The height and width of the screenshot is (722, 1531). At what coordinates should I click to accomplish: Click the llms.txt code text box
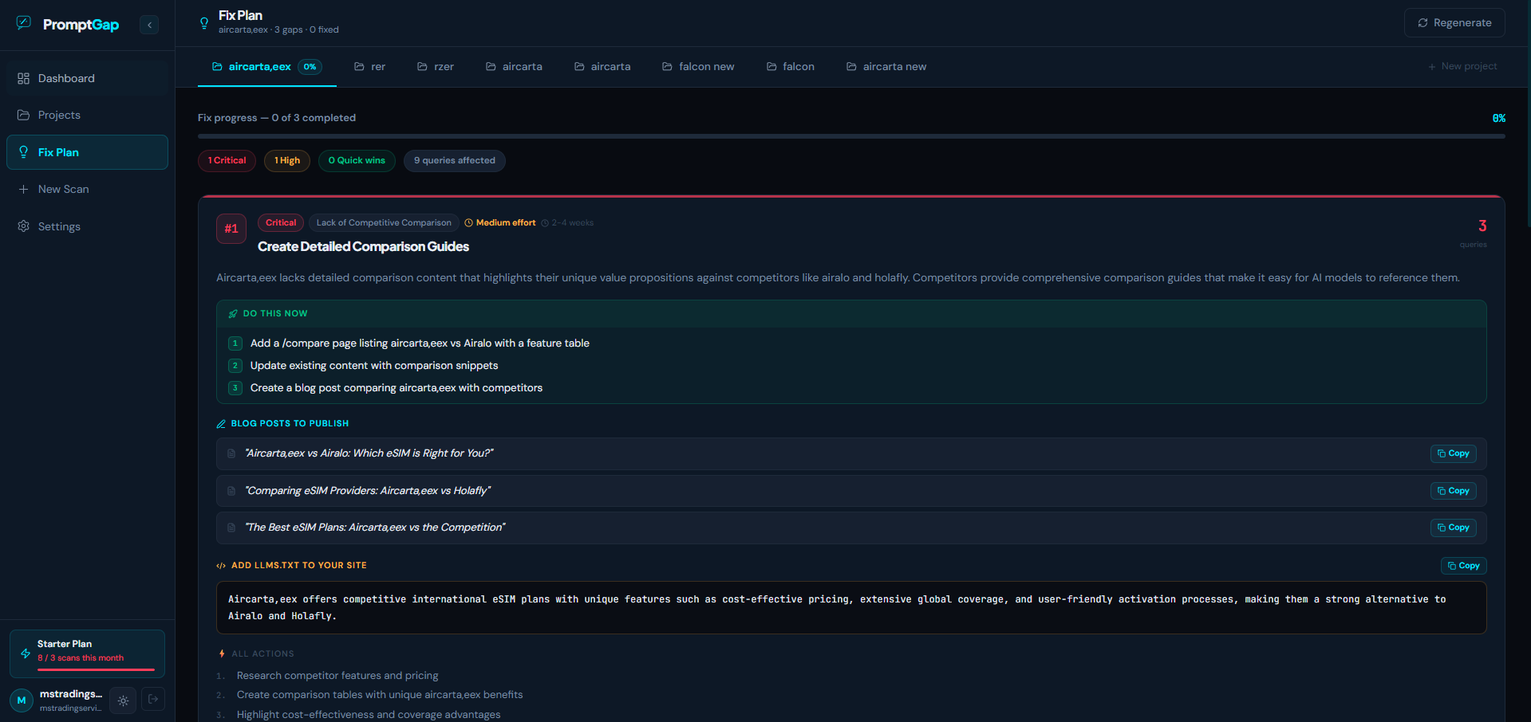coord(851,608)
